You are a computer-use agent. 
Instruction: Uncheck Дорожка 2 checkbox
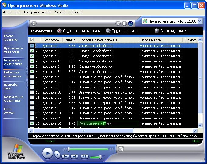32,51
